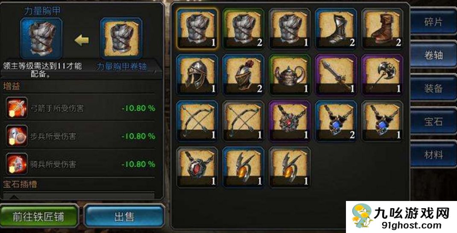Switch to the 装备 equipment tab
This screenshot has height=233, width=457.
(x=434, y=88)
